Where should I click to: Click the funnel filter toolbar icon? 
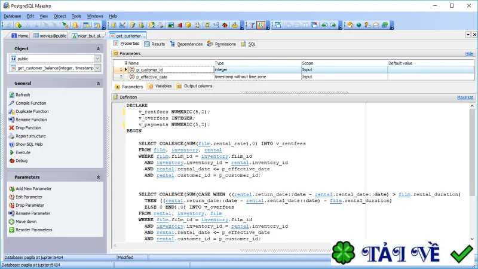(252, 25)
